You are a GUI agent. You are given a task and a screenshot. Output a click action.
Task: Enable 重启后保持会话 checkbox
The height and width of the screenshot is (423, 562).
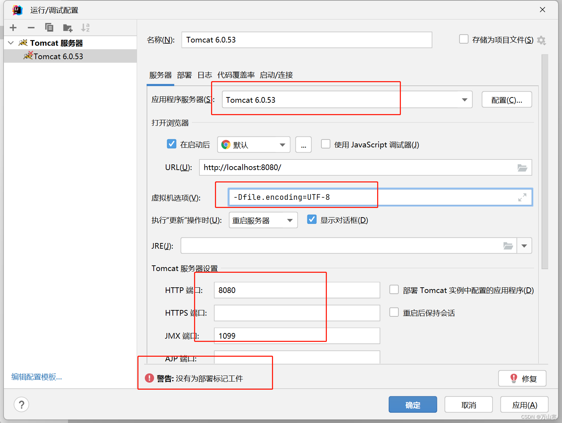(x=394, y=312)
